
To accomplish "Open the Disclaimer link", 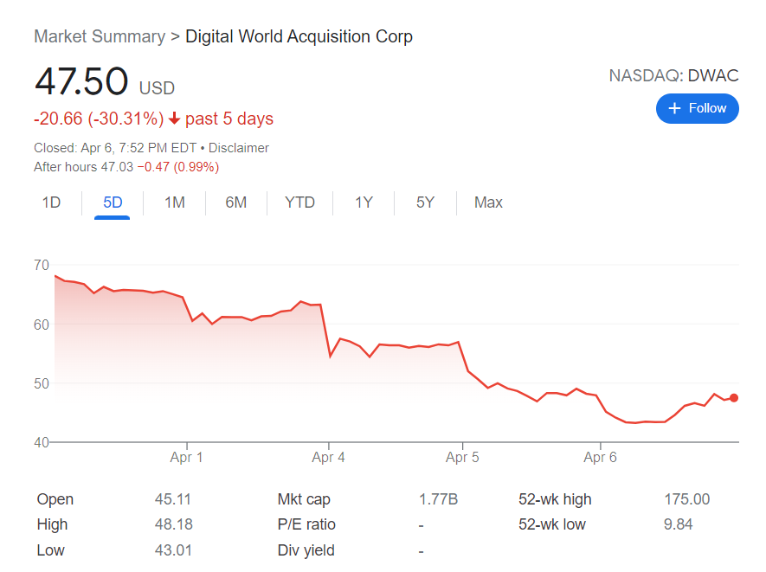I will (x=238, y=148).
